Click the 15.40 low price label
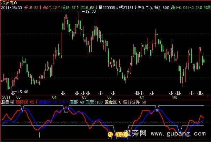 pyautogui.click(x=22, y=92)
